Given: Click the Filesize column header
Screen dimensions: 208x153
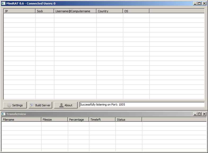Looking at the screenshot, I should (55, 120).
